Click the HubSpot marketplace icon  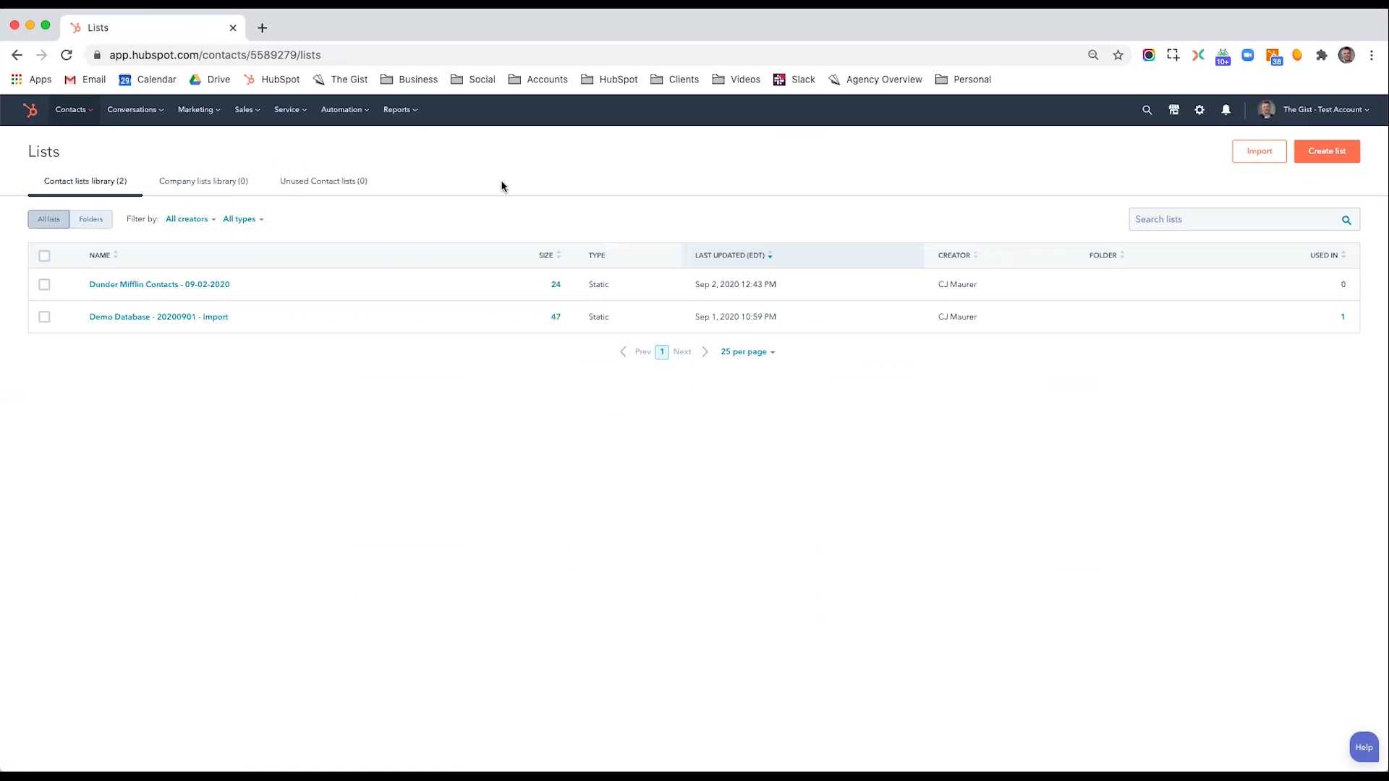(x=1173, y=108)
